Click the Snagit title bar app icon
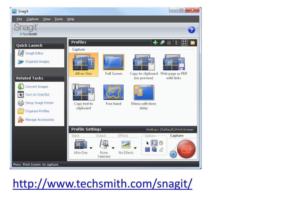 (x=14, y=11)
